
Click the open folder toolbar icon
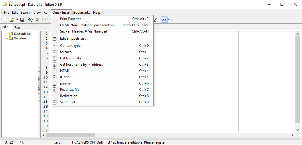click(x=12, y=20)
